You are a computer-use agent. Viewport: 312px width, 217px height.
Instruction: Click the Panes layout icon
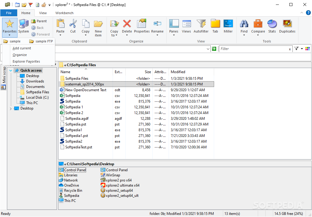[x=174, y=24]
